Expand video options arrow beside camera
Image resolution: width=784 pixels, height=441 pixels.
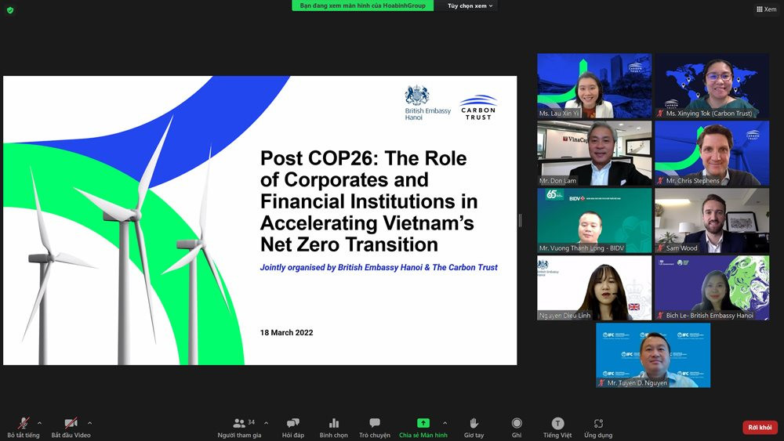[89, 423]
